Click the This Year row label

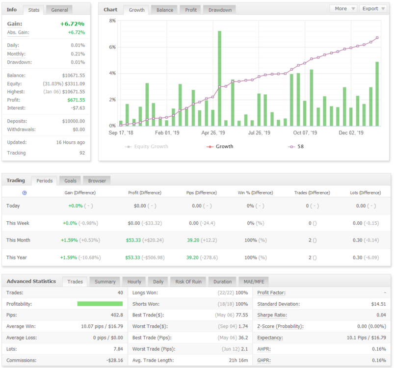(x=17, y=258)
